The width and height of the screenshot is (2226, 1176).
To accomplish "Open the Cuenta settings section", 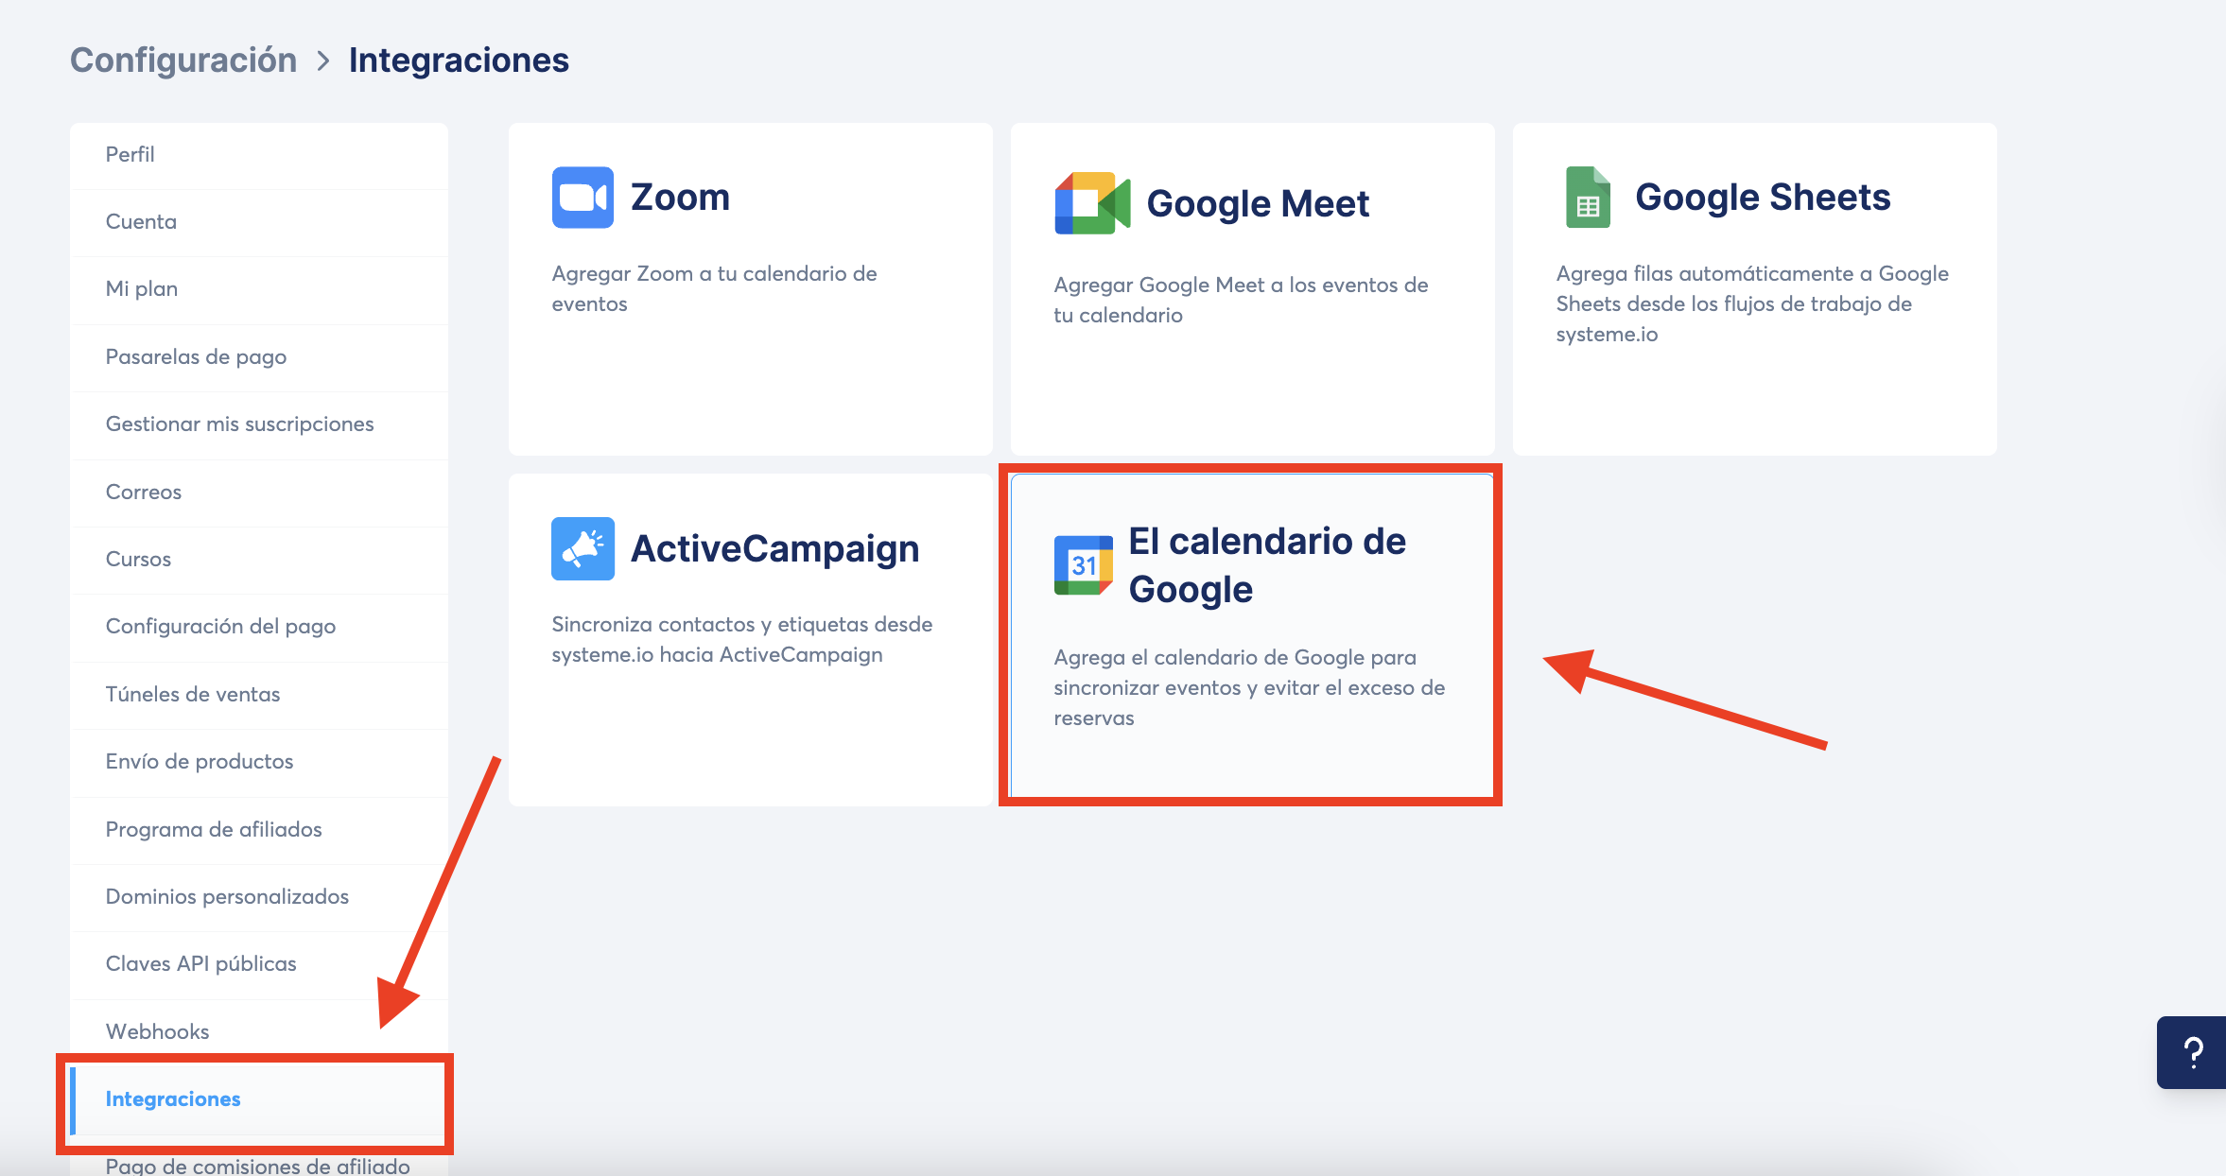I will 259,221.
